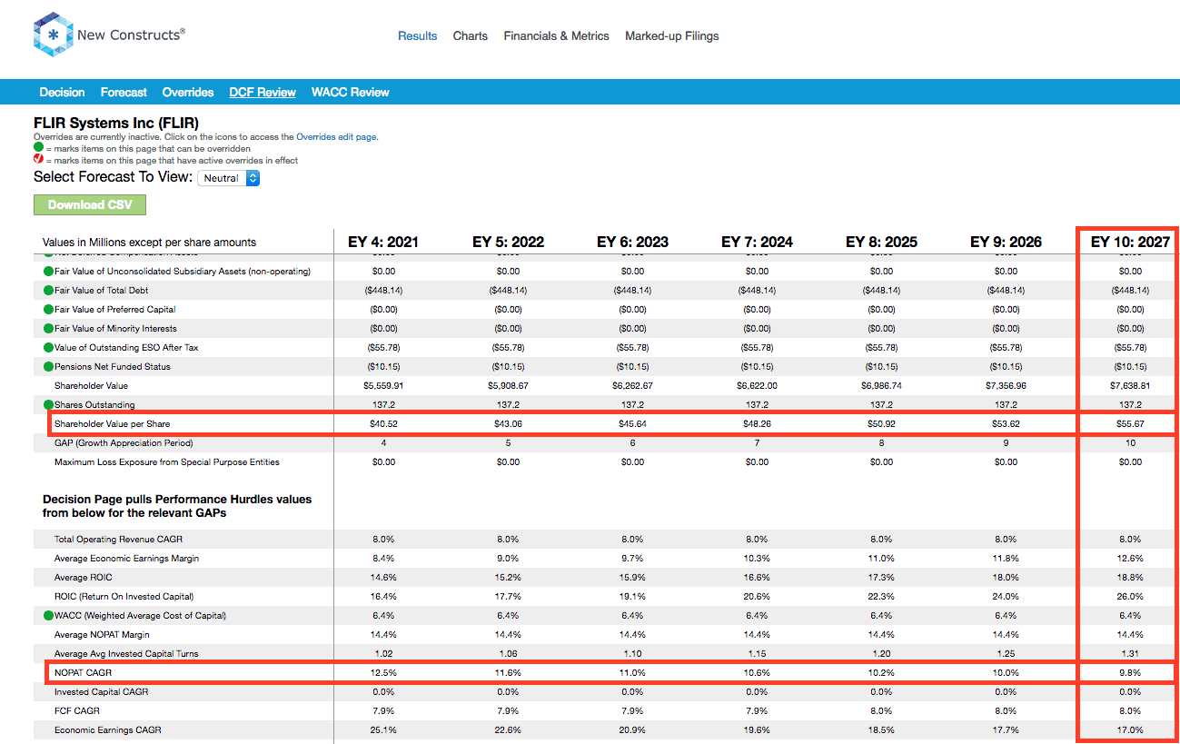The image size is (1180, 744).
Task: Click the EY 6: 2023 column header
Action: tap(632, 242)
